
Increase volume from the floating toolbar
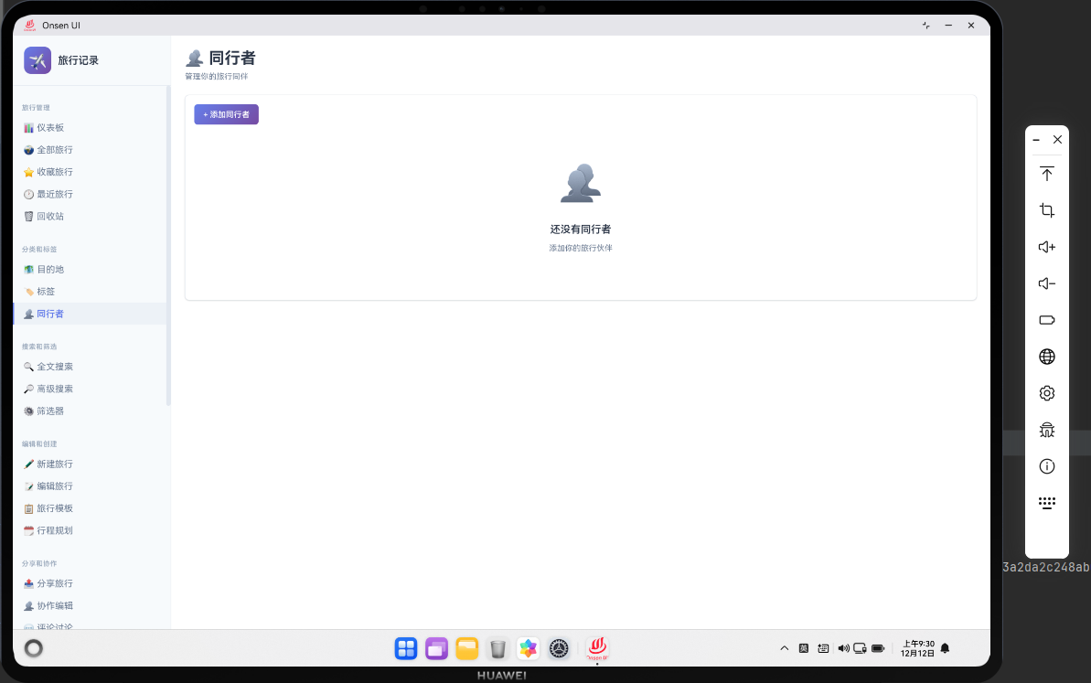coord(1046,247)
